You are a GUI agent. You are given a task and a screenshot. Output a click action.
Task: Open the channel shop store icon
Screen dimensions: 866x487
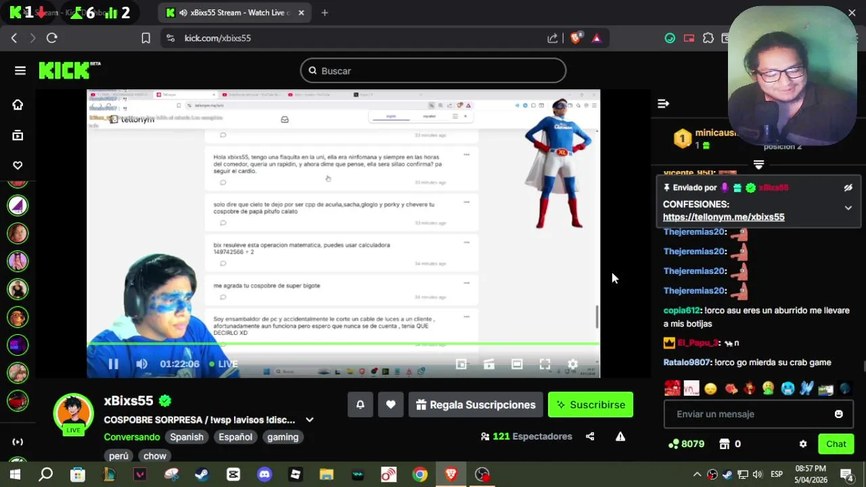click(724, 444)
